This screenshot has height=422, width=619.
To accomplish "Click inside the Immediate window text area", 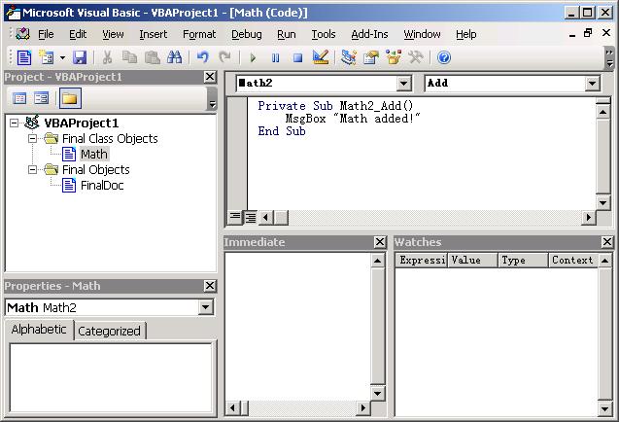I will click(x=298, y=326).
